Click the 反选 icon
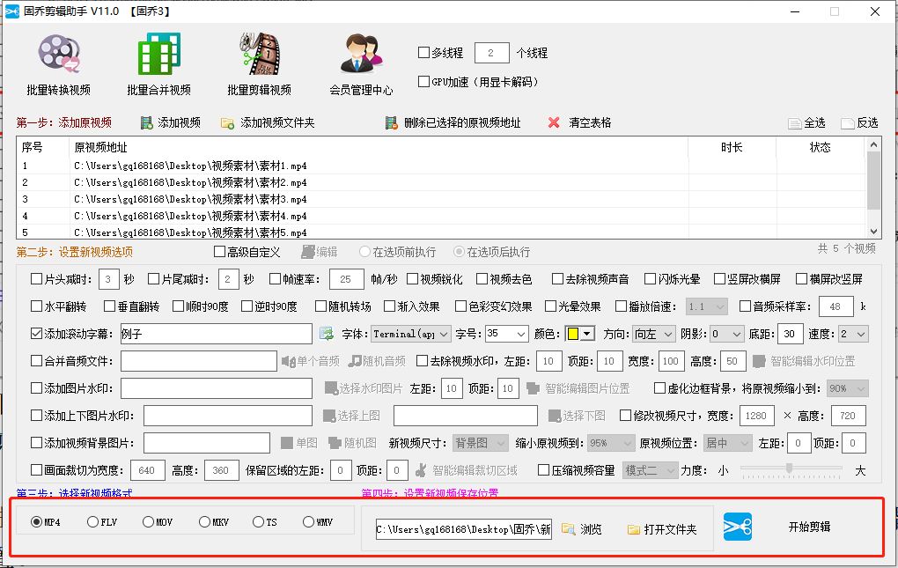The height and width of the screenshot is (568, 898). (x=848, y=123)
